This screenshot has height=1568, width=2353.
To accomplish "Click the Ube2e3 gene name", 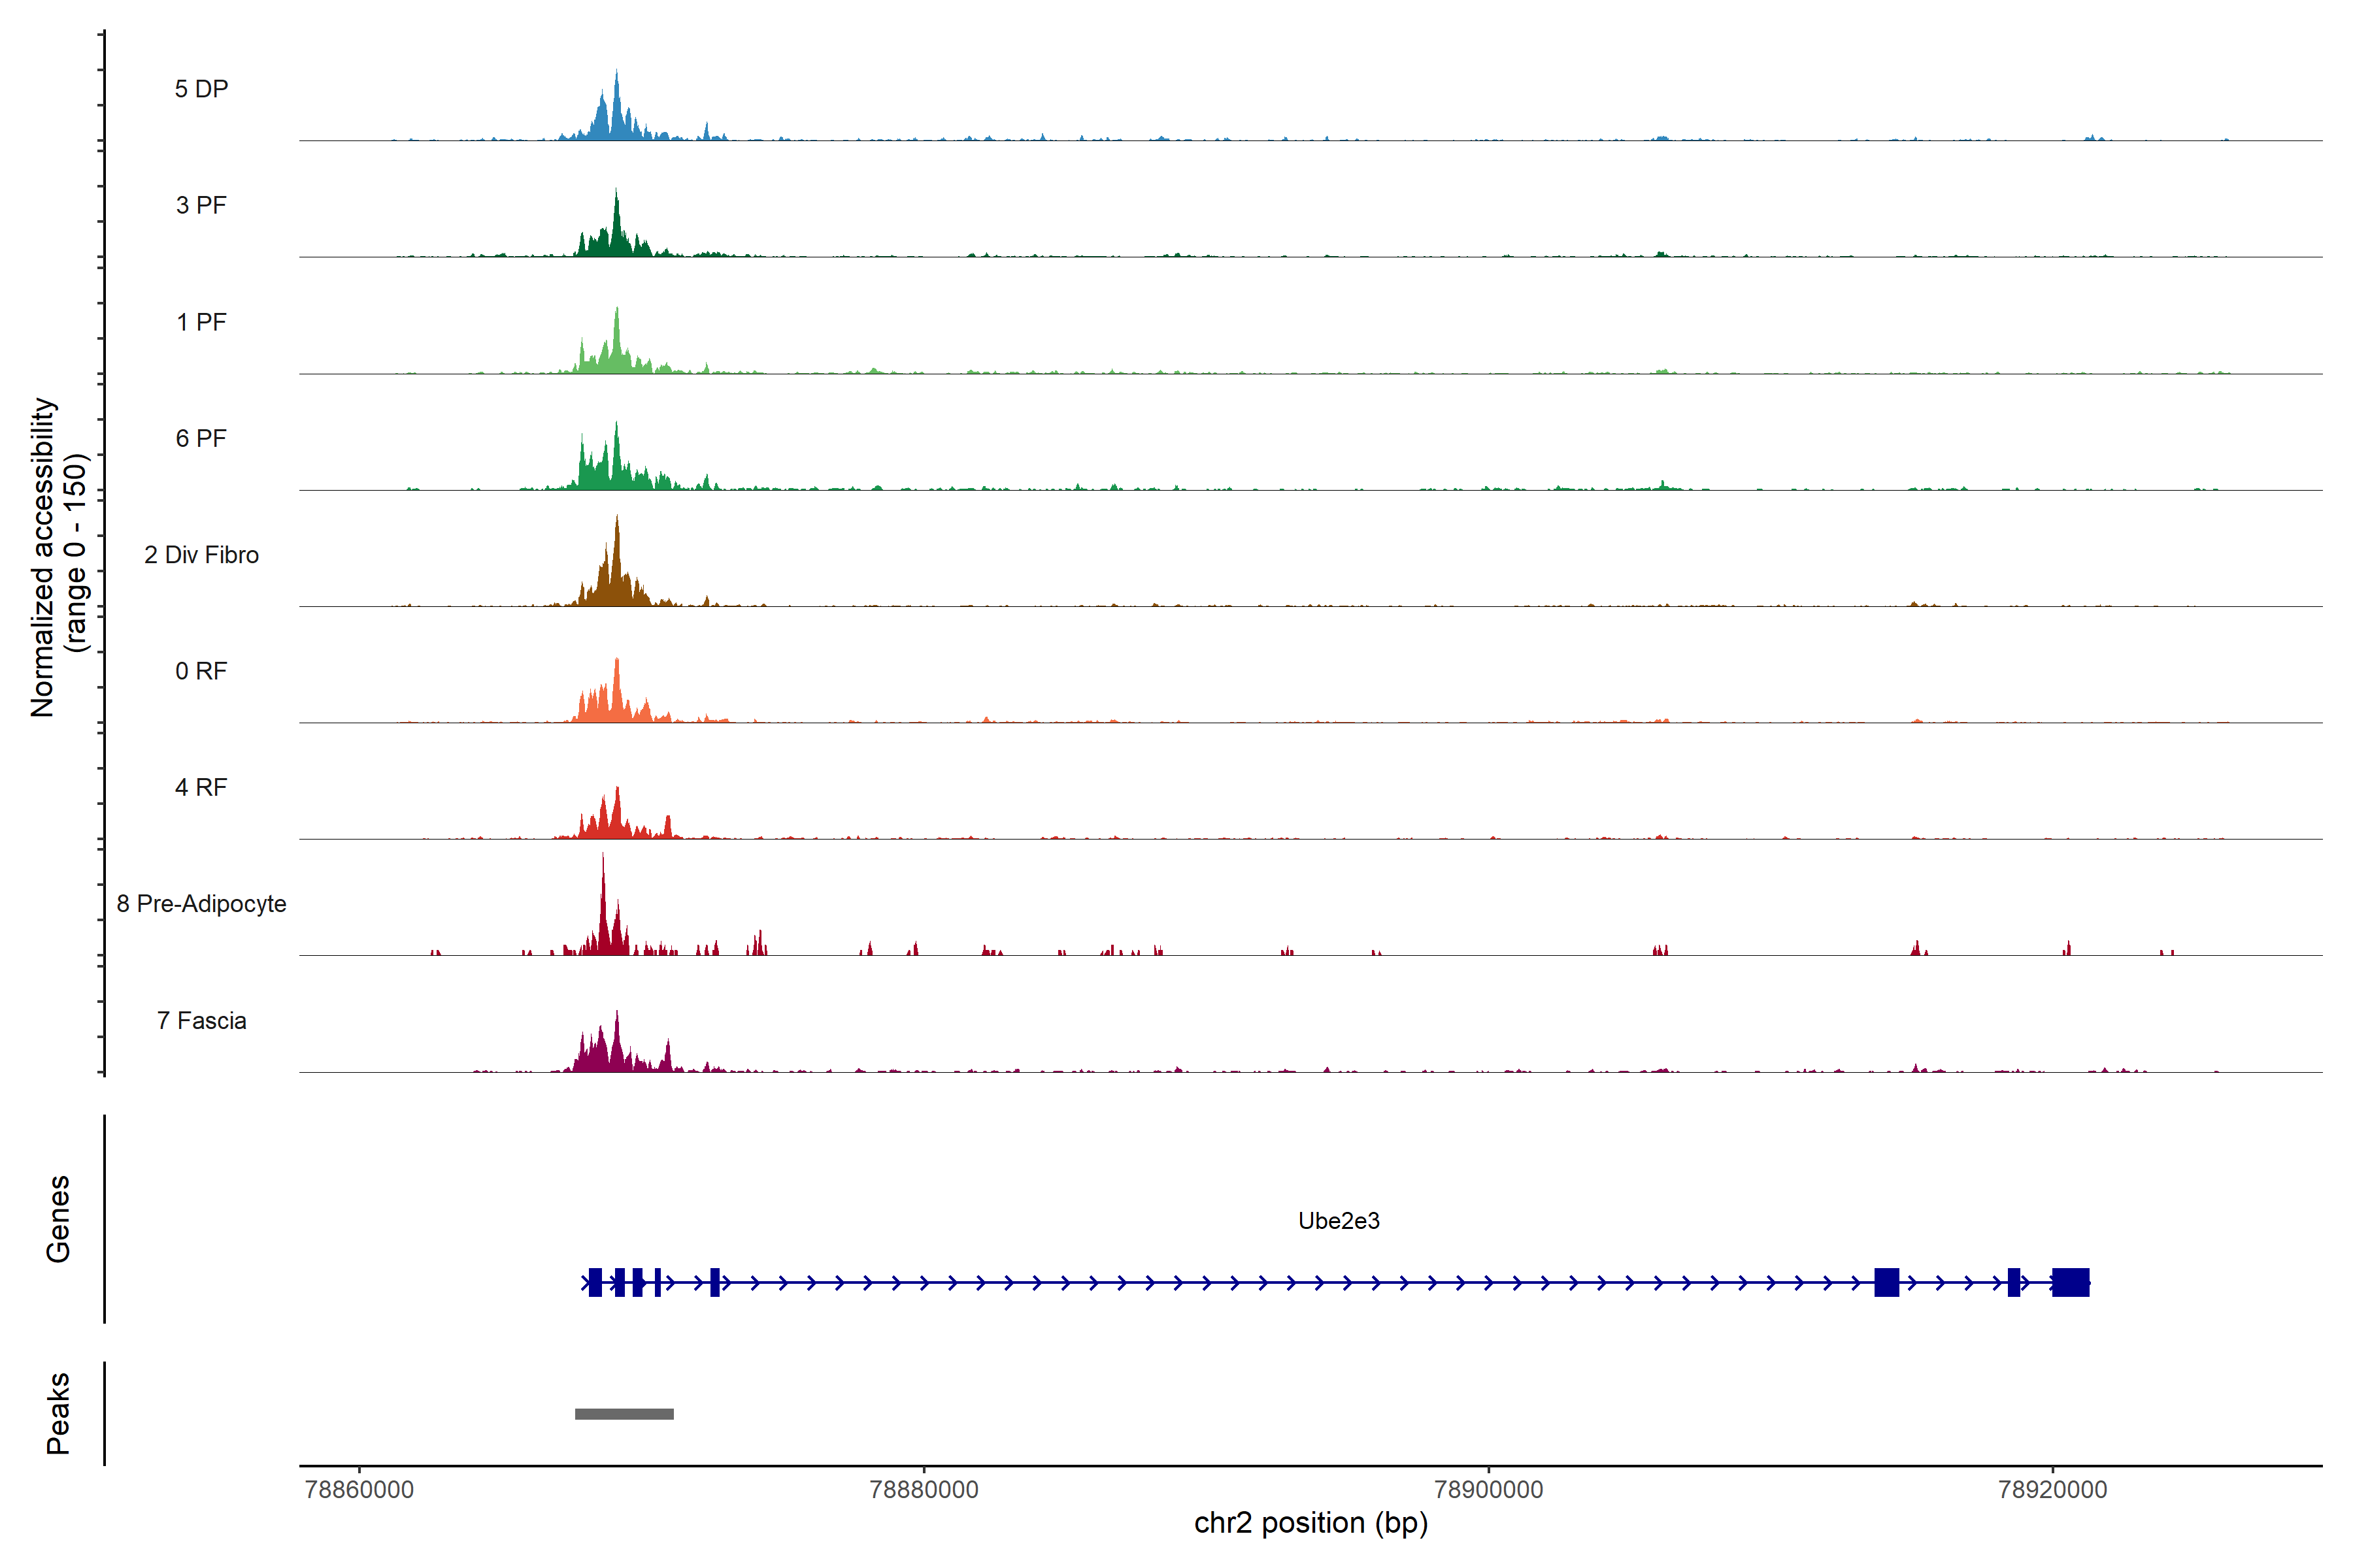I will tap(1339, 1221).
